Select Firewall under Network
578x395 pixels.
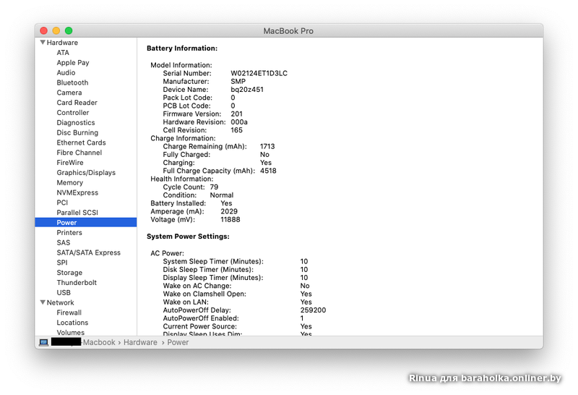tap(69, 313)
